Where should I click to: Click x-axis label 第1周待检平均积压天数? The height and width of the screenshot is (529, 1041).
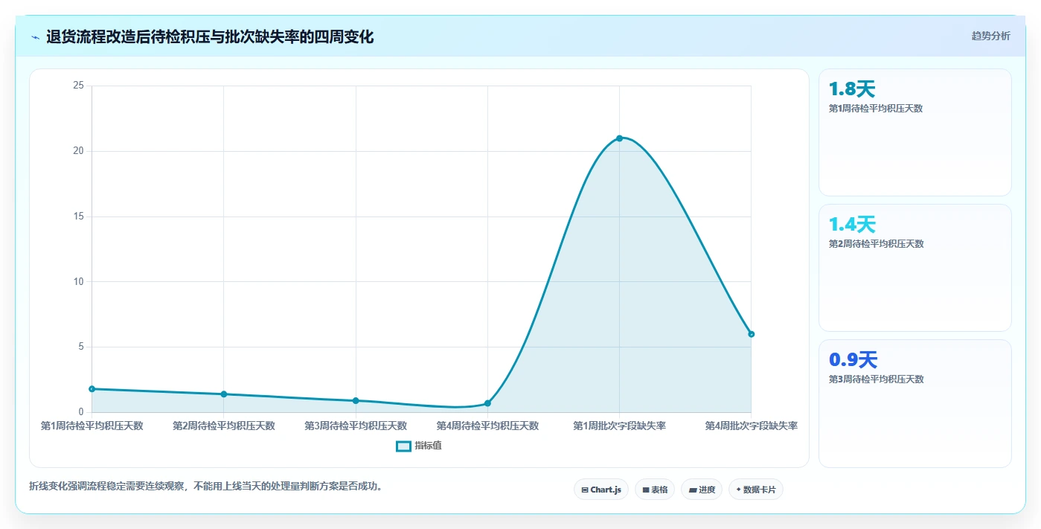click(92, 426)
